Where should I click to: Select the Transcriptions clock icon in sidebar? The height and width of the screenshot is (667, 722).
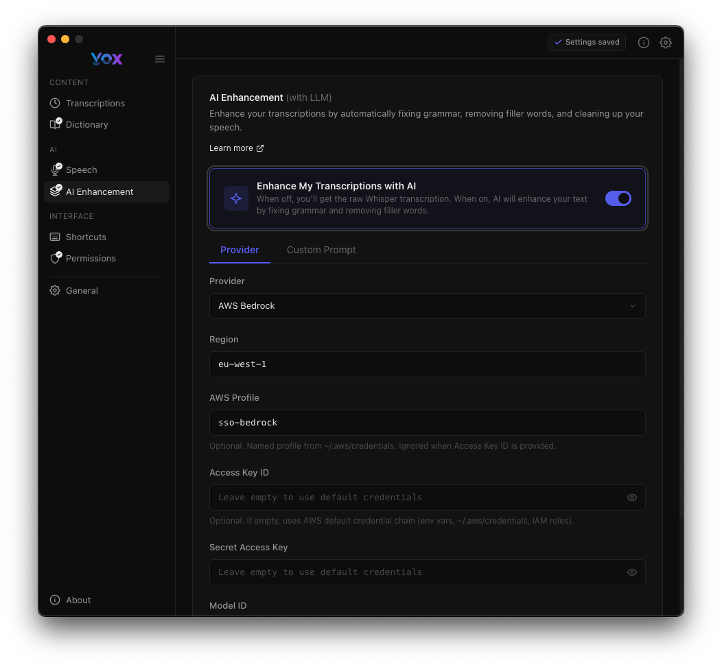pyautogui.click(x=55, y=103)
